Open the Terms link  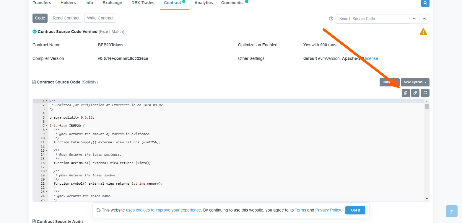point(300,210)
